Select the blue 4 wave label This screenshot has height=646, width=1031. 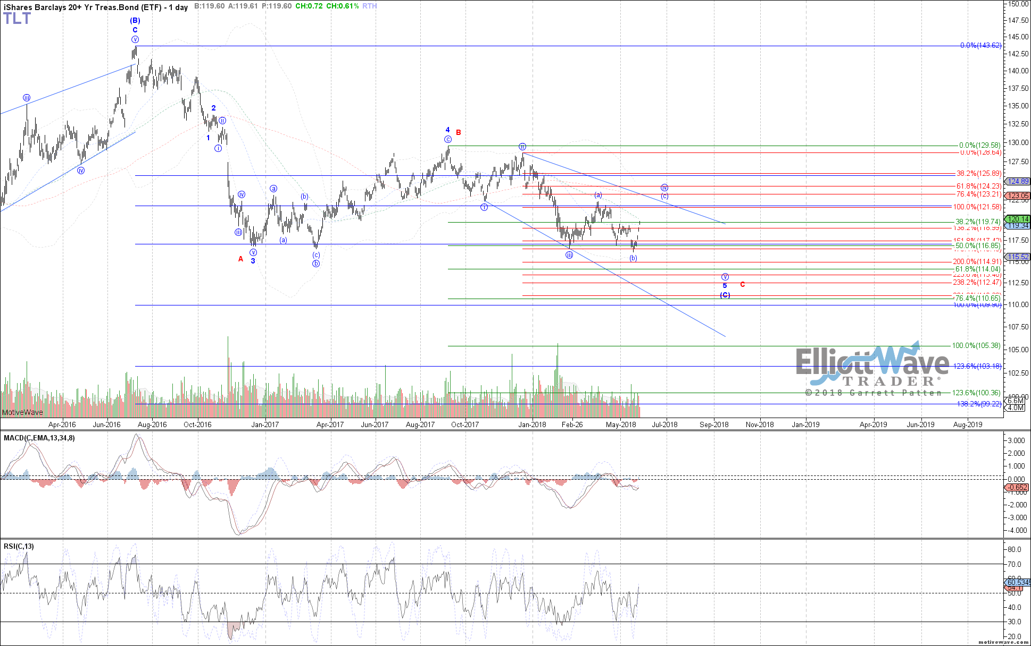(447, 130)
